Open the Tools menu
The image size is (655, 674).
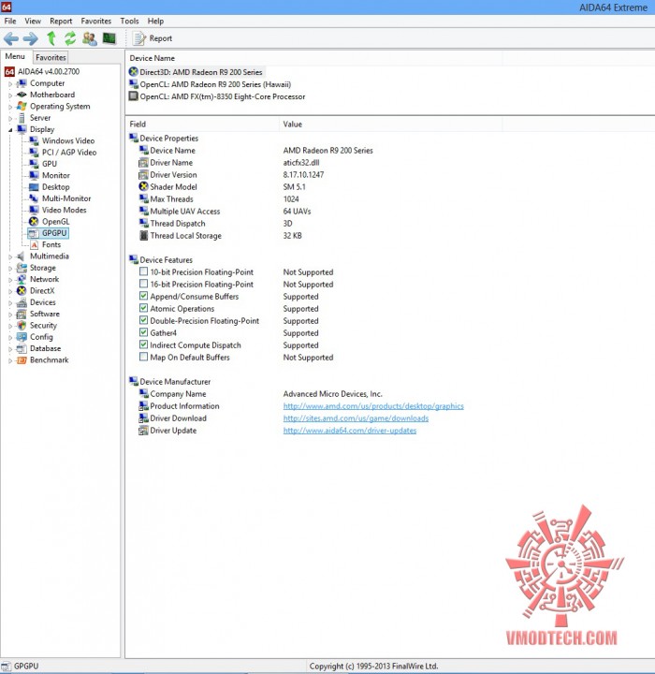[x=129, y=21]
